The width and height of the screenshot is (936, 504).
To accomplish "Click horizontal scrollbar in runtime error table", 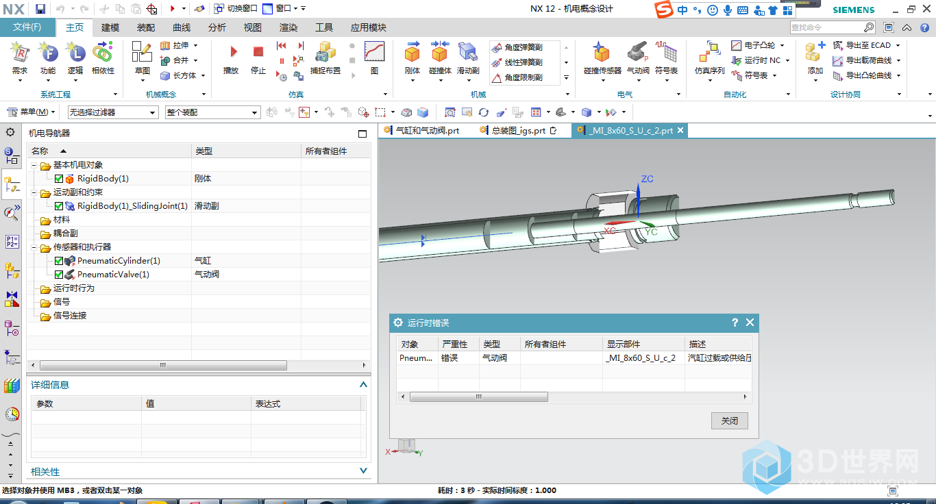I will tap(478, 397).
